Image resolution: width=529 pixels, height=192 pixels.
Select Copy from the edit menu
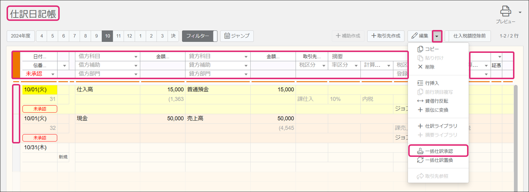click(432, 49)
